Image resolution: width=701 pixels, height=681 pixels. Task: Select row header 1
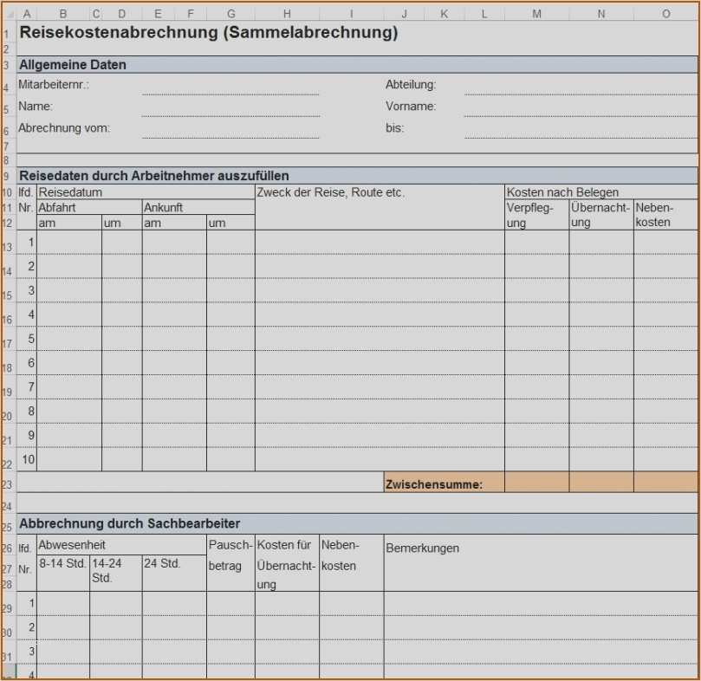point(7,30)
